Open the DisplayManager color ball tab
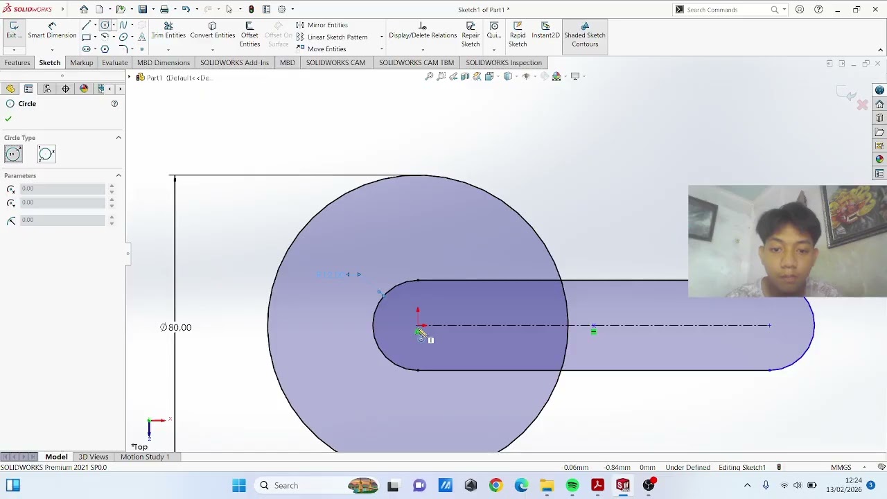 [84, 89]
